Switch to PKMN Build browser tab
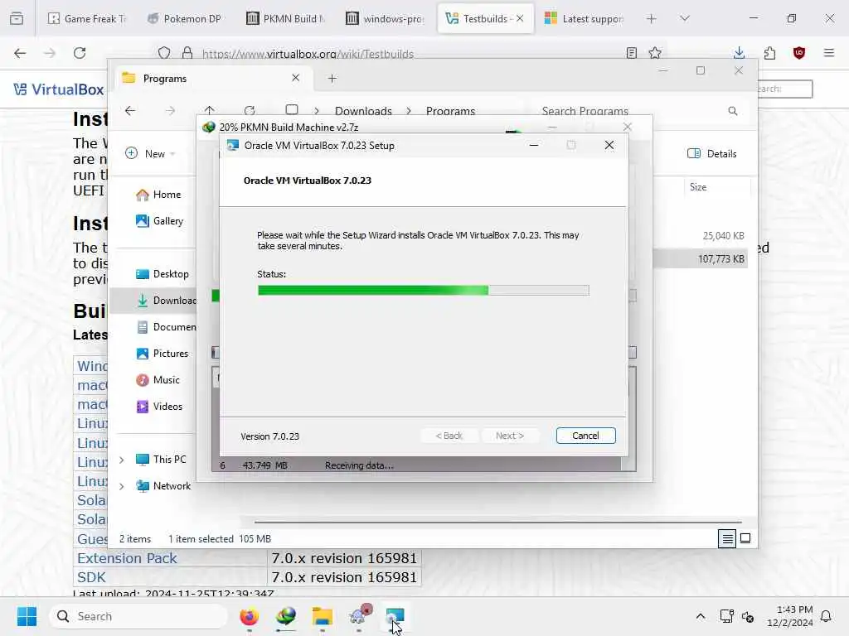 [286, 18]
